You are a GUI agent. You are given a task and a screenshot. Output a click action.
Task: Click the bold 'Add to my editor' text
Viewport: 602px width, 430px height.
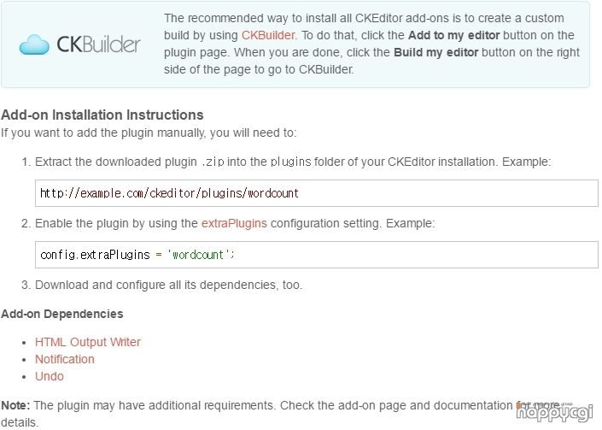pos(453,35)
